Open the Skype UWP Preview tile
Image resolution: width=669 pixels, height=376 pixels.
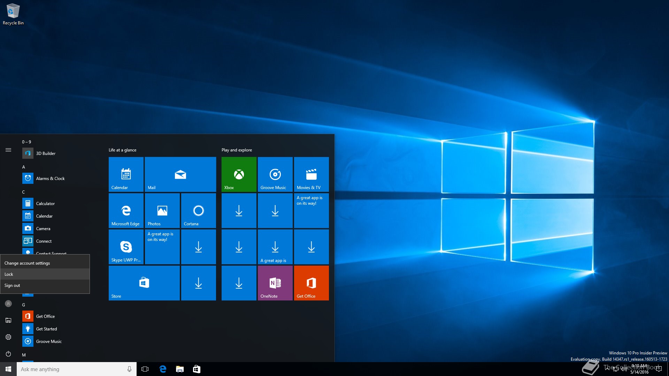pyautogui.click(x=126, y=246)
